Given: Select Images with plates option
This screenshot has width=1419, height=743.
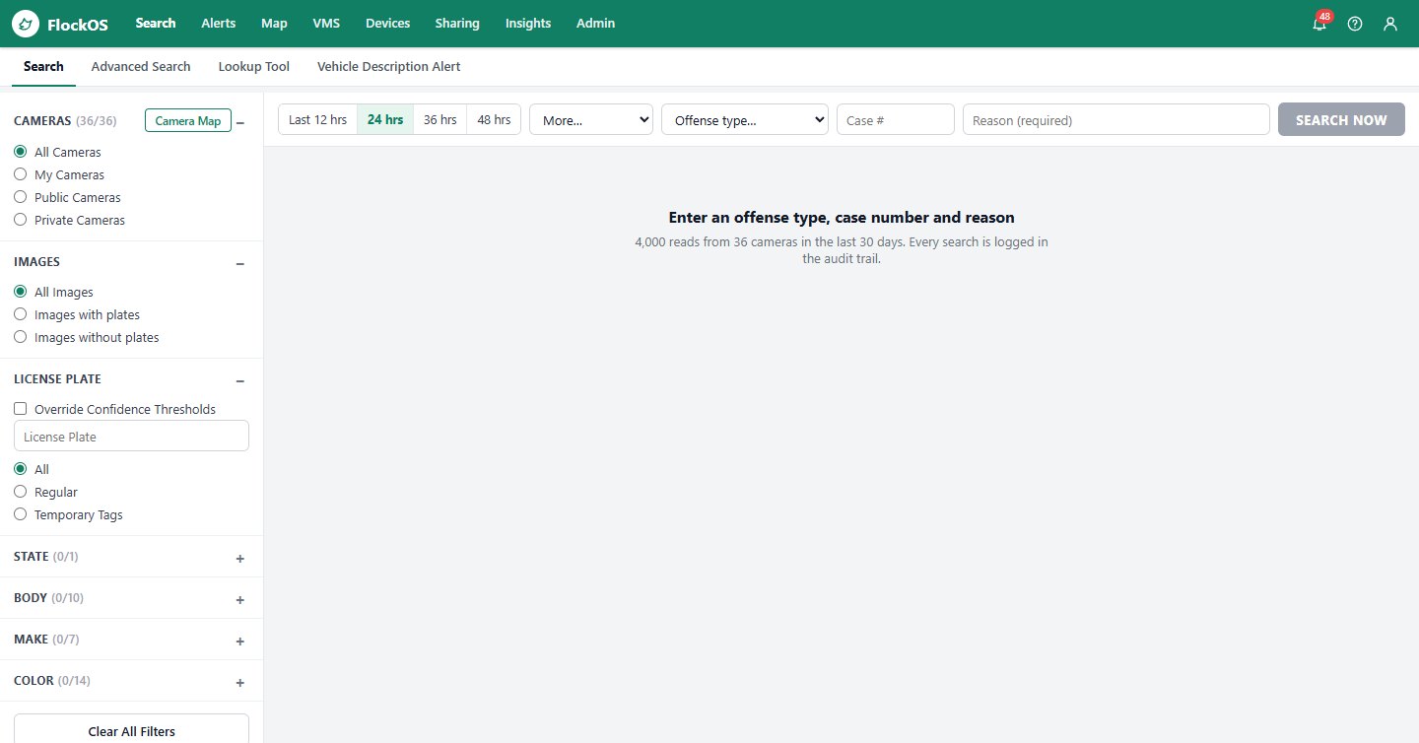Looking at the screenshot, I should (20, 314).
